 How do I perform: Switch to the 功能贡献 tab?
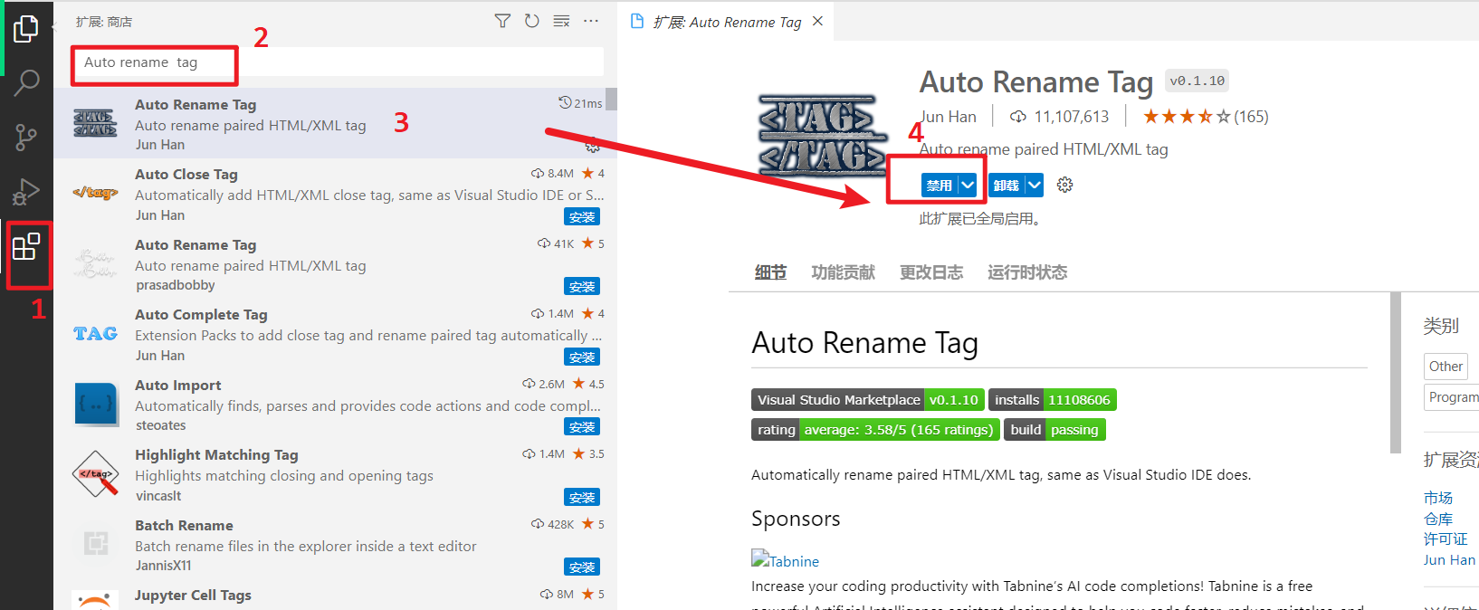click(843, 272)
